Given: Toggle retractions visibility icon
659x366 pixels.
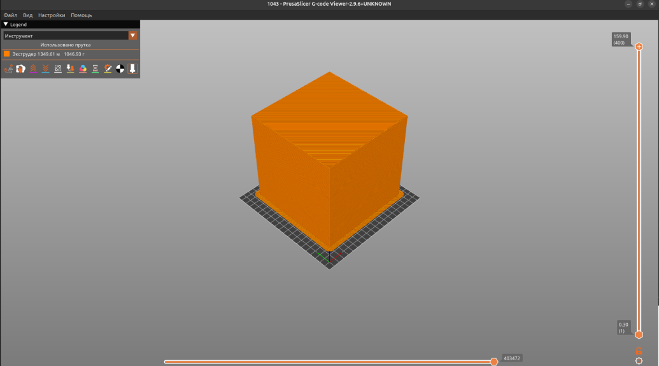Looking at the screenshot, I should 33,69.
